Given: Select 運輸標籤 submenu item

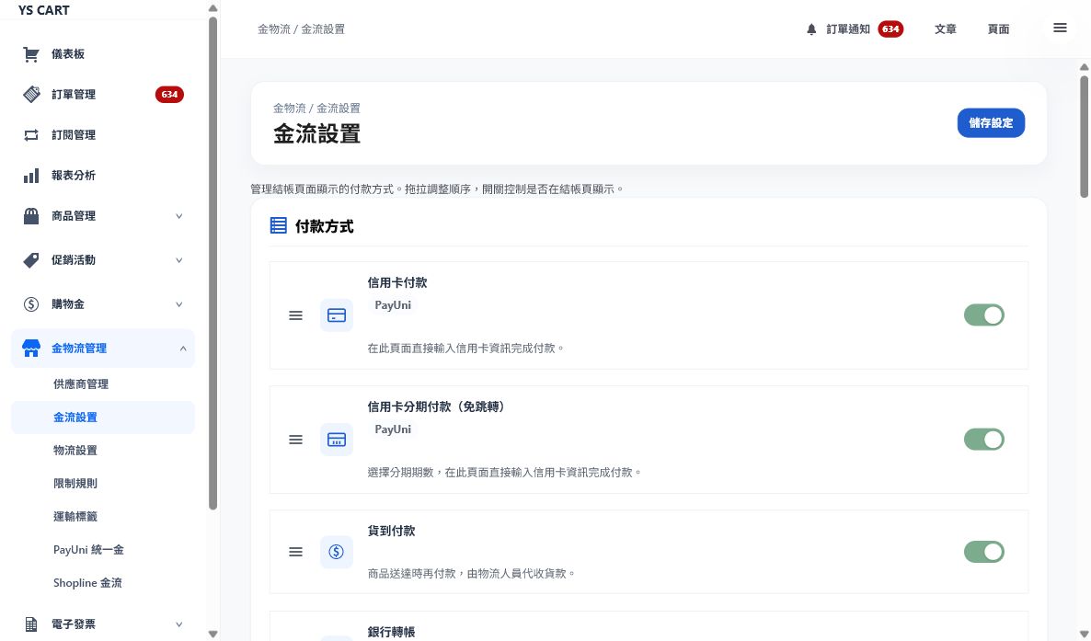Looking at the screenshot, I should (103, 517).
